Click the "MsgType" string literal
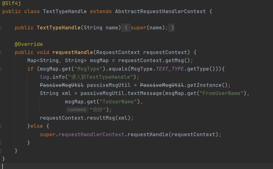The image size is (273, 169). pyautogui.click(x=88, y=69)
